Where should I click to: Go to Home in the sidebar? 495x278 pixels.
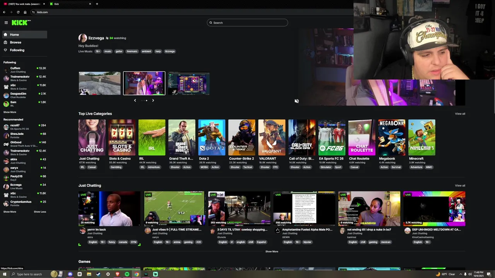(x=24, y=35)
